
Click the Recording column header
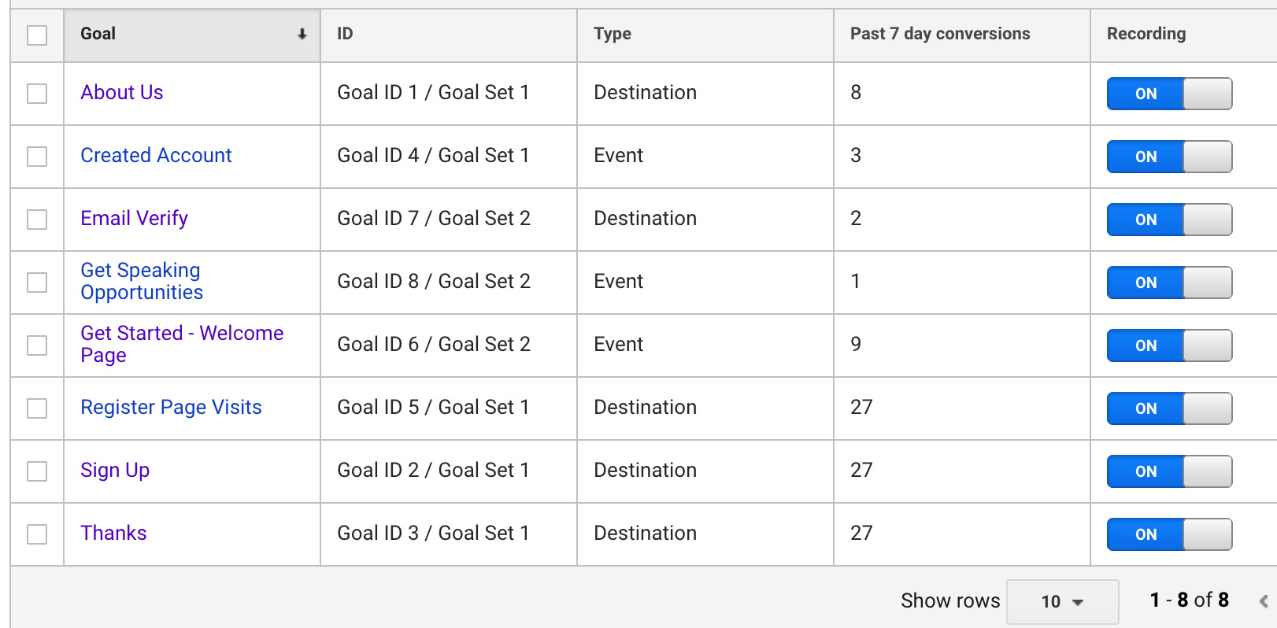click(x=1146, y=34)
